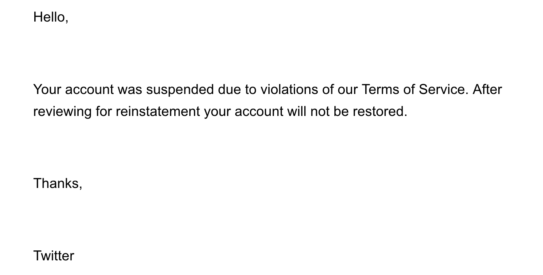Click the word "account" following "reinstatement your"
The height and width of the screenshot is (275, 543).
tap(259, 111)
